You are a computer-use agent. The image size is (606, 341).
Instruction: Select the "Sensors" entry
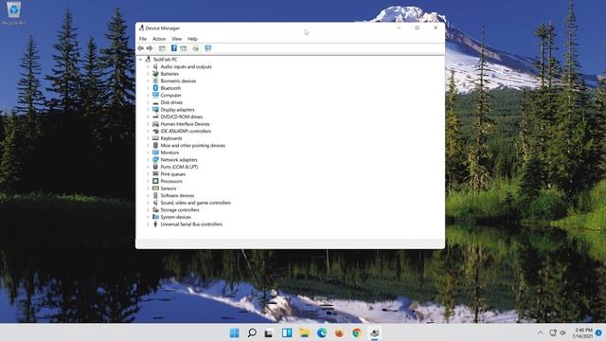point(169,188)
